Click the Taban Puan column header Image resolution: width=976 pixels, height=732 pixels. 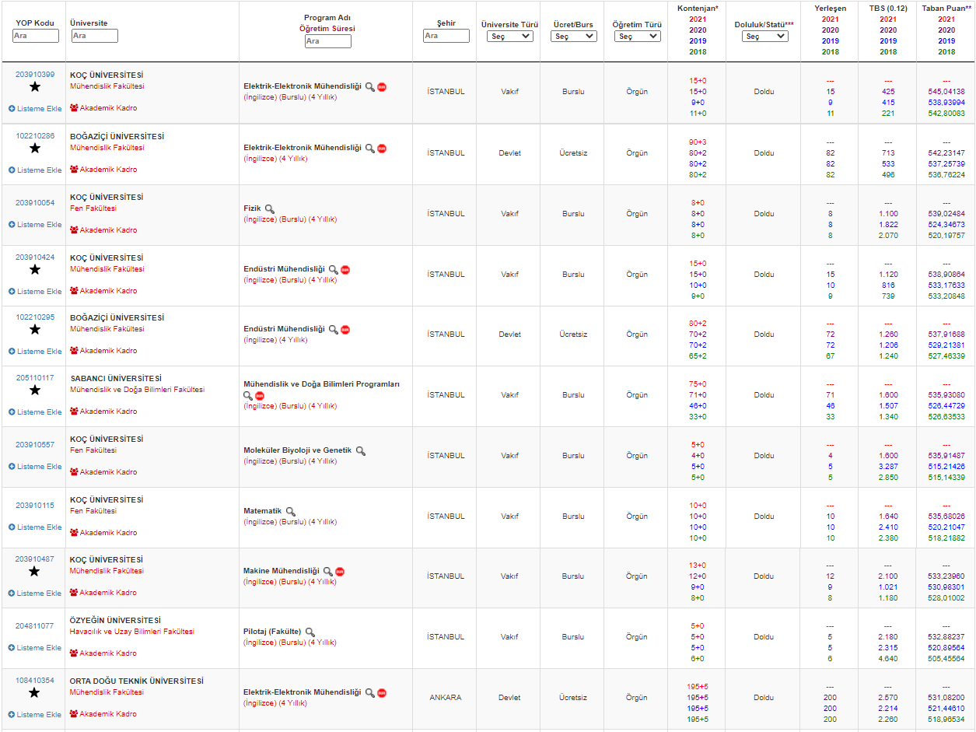pyautogui.click(x=946, y=8)
